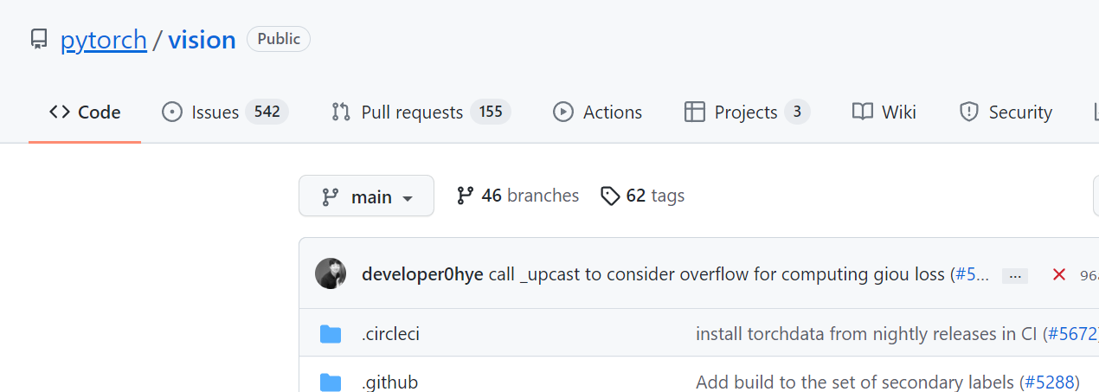View the 46 branches link
Viewport: 1099px width, 392px height.
[x=517, y=196]
